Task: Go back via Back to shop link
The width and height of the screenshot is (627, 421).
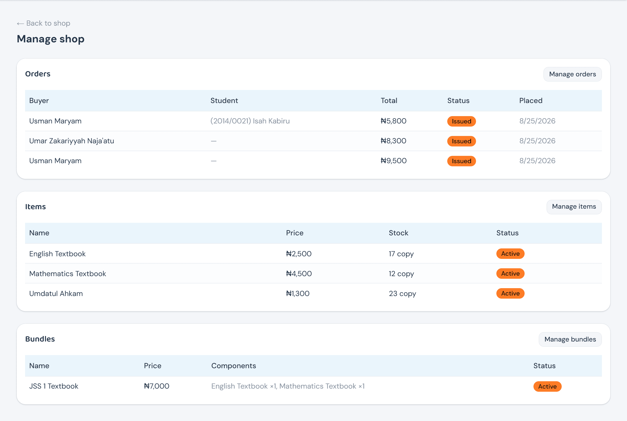Action: (43, 23)
